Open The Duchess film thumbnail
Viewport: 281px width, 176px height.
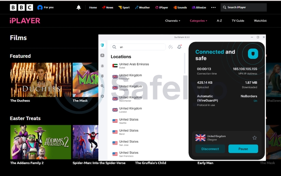pos(41,80)
